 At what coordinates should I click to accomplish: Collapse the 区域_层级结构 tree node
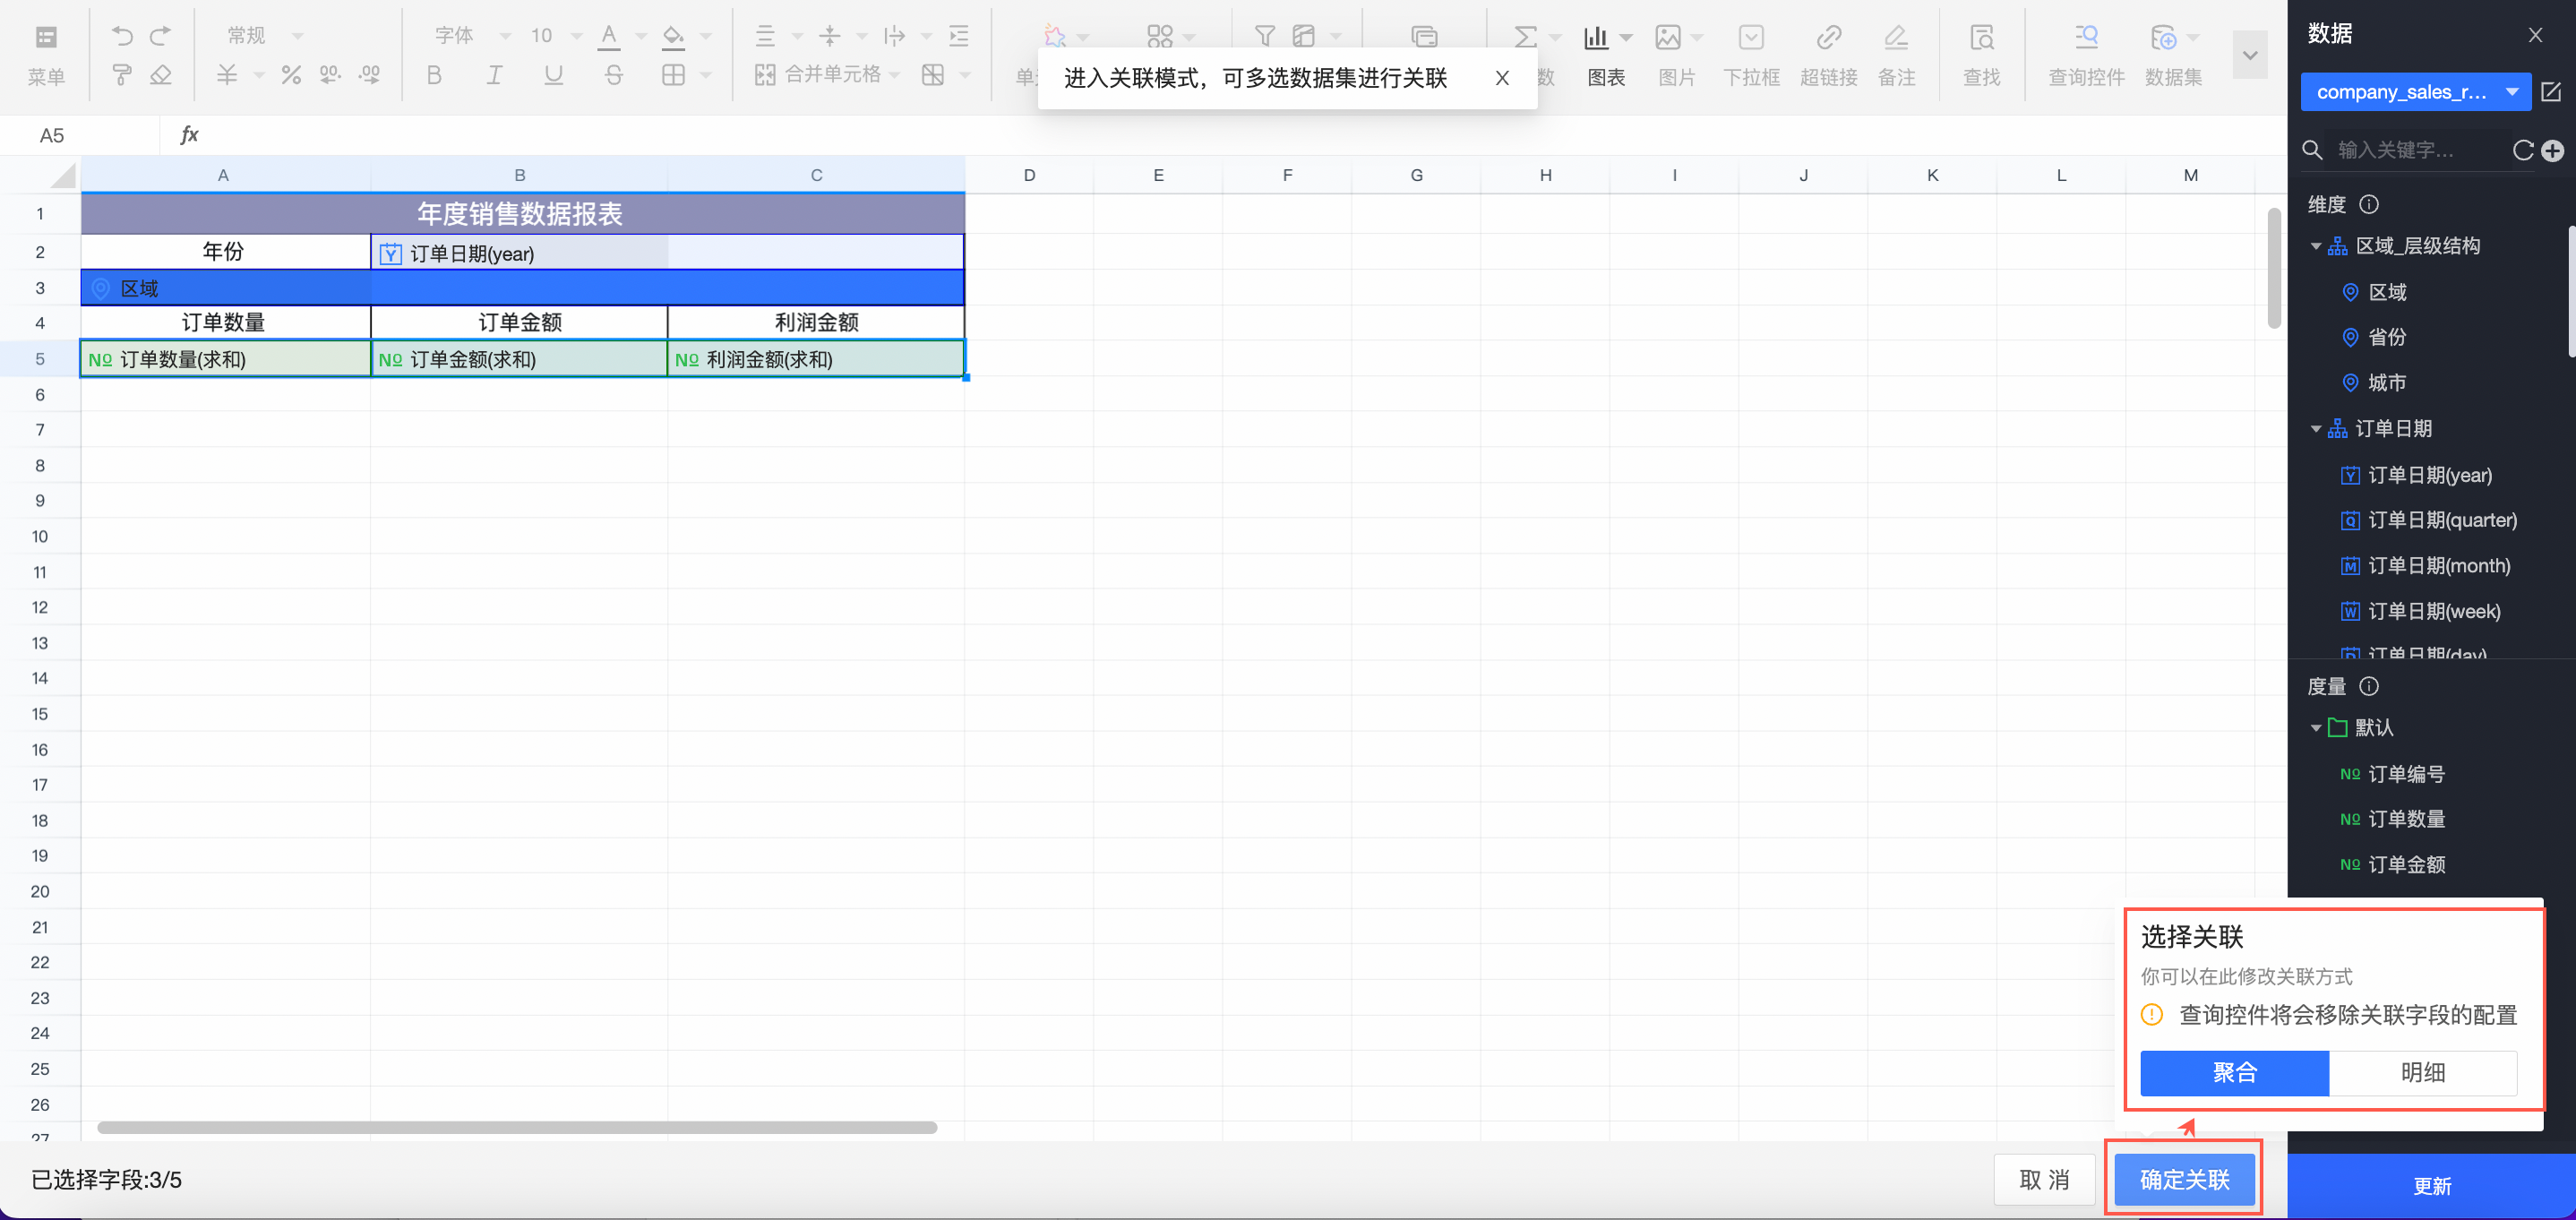[2316, 246]
